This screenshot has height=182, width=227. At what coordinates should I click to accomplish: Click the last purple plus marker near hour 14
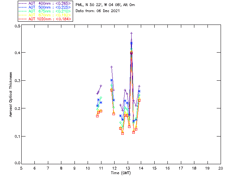click(139, 86)
